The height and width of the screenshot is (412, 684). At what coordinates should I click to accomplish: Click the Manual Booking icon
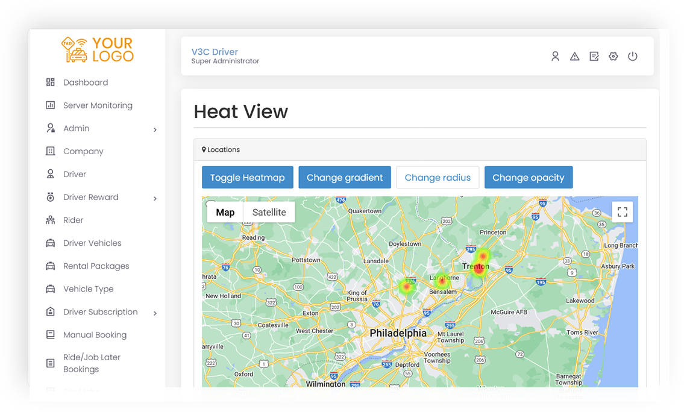(51, 335)
